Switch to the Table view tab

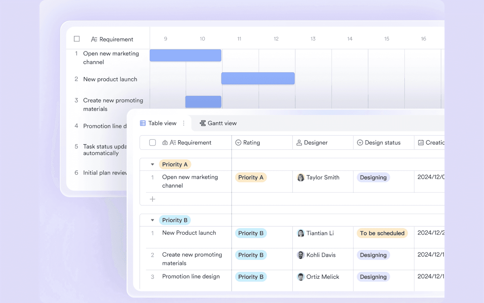point(162,123)
